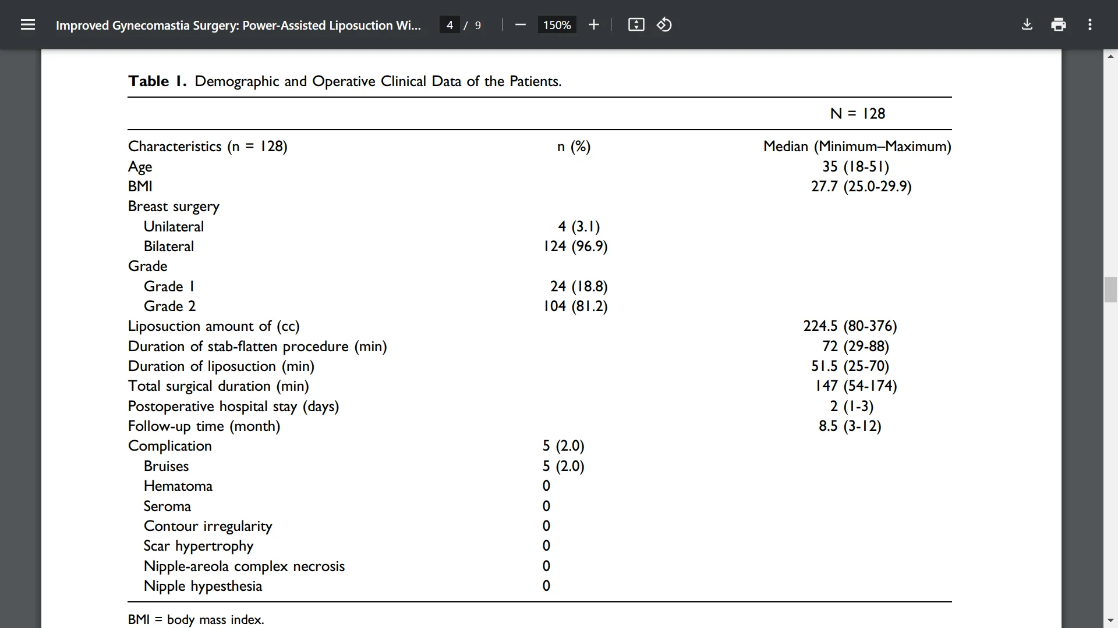Click the 'Age' row label
Image resolution: width=1118 pixels, height=628 pixels.
coord(140,167)
